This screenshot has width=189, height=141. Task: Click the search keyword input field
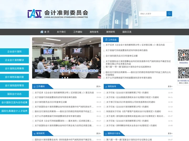tap(153, 14)
